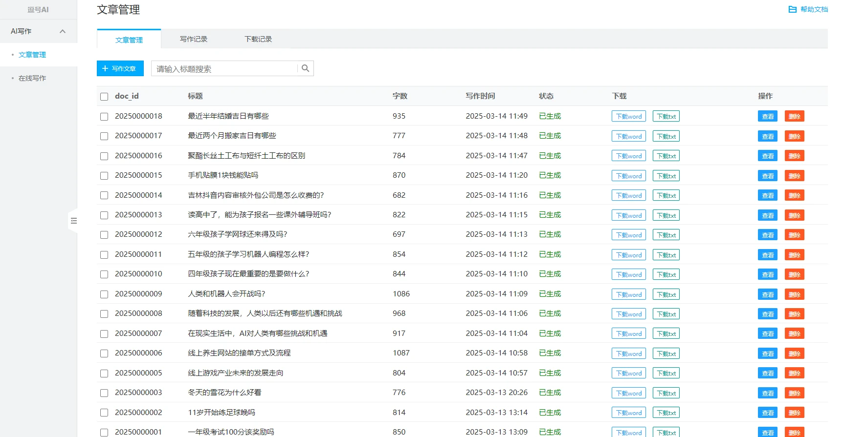Check the row for doc 20250000018
The width and height of the screenshot is (844, 437).
104,117
